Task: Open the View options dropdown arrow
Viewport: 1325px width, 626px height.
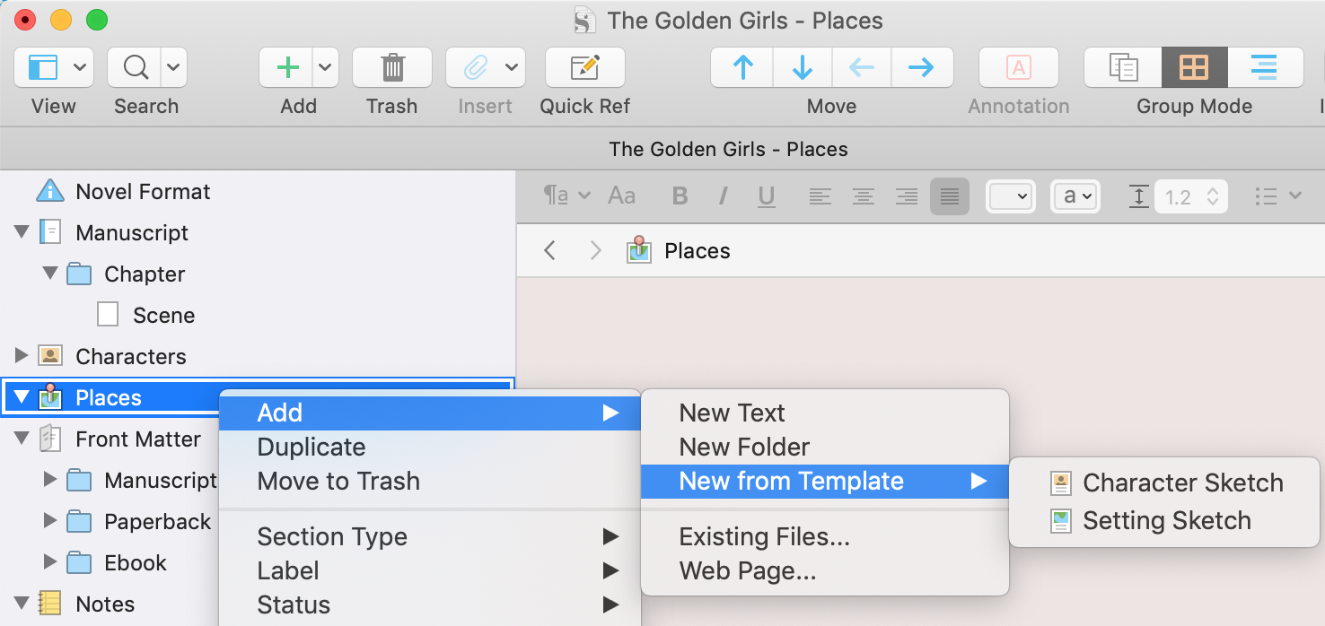Action: [x=81, y=67]
